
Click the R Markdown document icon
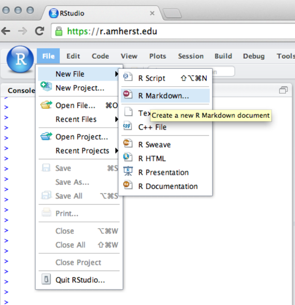click(x=128, y=95)
